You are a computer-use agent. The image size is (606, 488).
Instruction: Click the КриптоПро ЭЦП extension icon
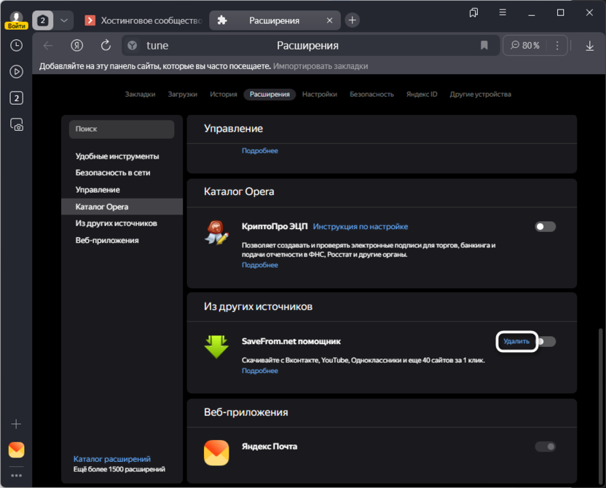216,232
